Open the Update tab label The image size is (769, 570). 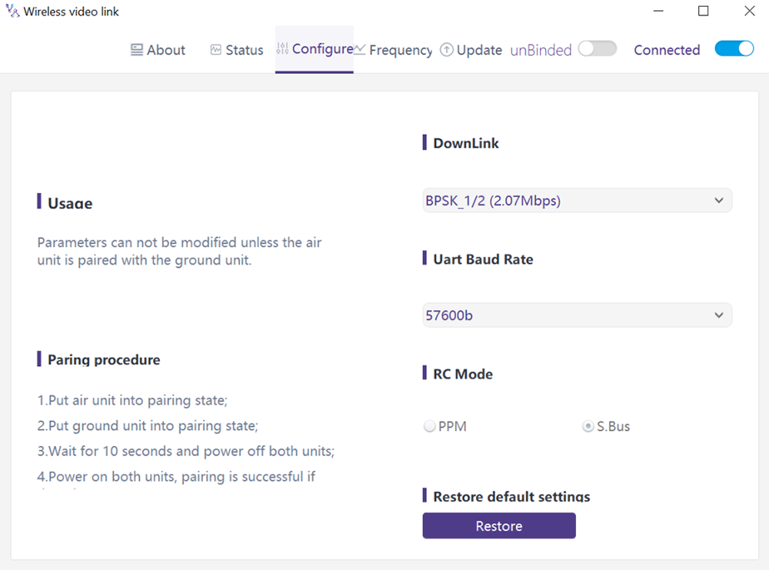pyautogui.click(x=479, y=50)
